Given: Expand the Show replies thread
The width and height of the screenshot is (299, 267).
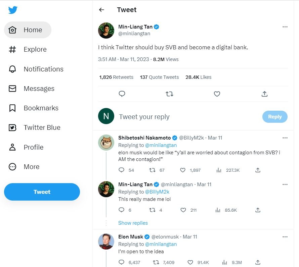Looking at the screenshot, I should click(133, 223).
